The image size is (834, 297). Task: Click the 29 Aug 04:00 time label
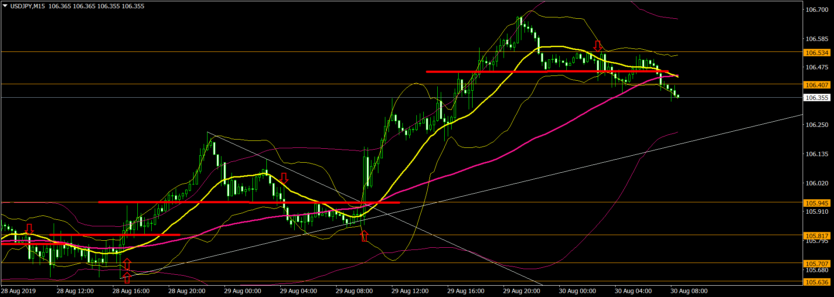(298, 291)
